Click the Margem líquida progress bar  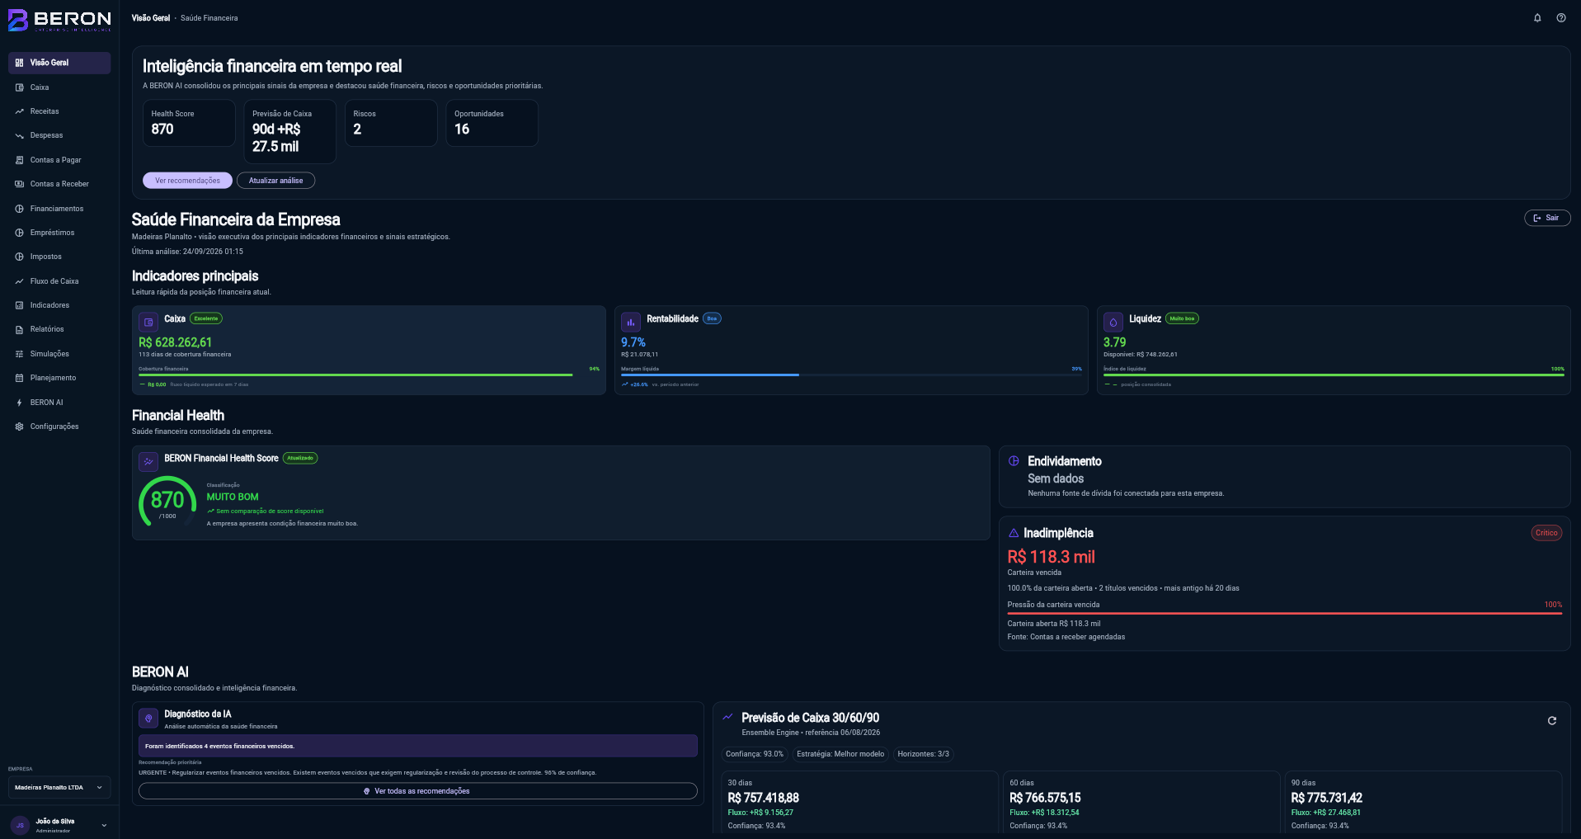click(x=851, y=375)
